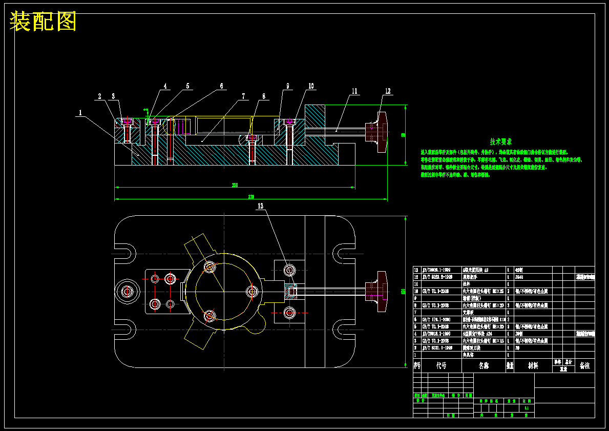
Task: Select balloon label '4' in the section view
Action: 165,86
